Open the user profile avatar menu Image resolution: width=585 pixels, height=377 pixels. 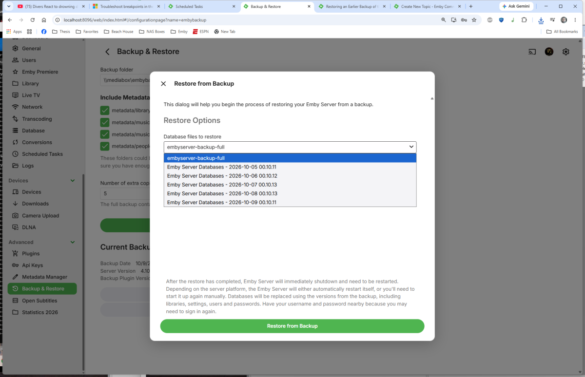pyautogui.click(x=549, y=52)
